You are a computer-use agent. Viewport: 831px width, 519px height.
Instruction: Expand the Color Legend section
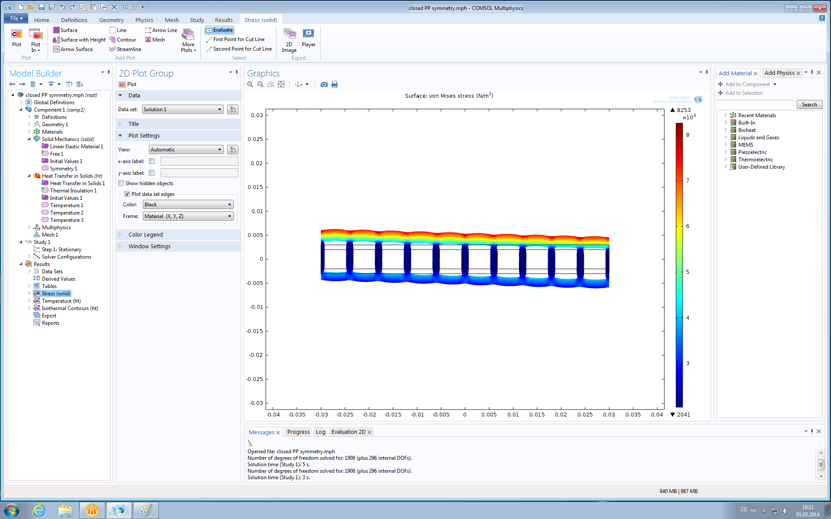click(145, 235)
